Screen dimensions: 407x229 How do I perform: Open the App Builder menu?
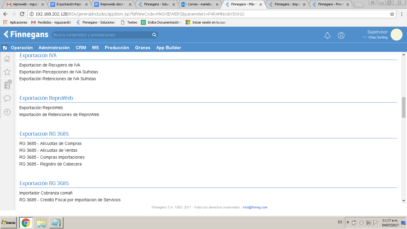coord(169,48)
